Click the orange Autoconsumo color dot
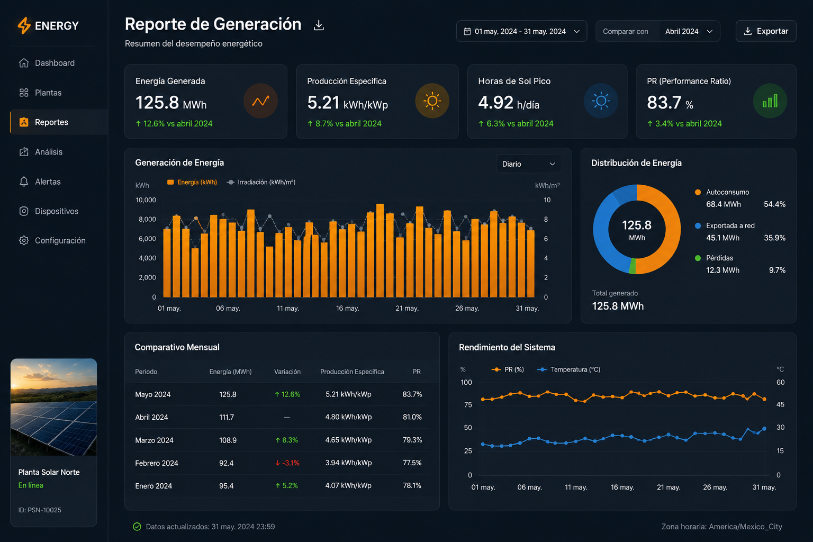Viewport: 813px width, 542px height. click(698, 192)
